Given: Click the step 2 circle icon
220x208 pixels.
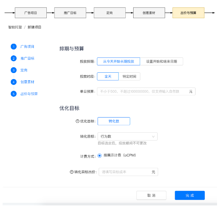Looking at the screenshot, I should [x=14, y=58].
